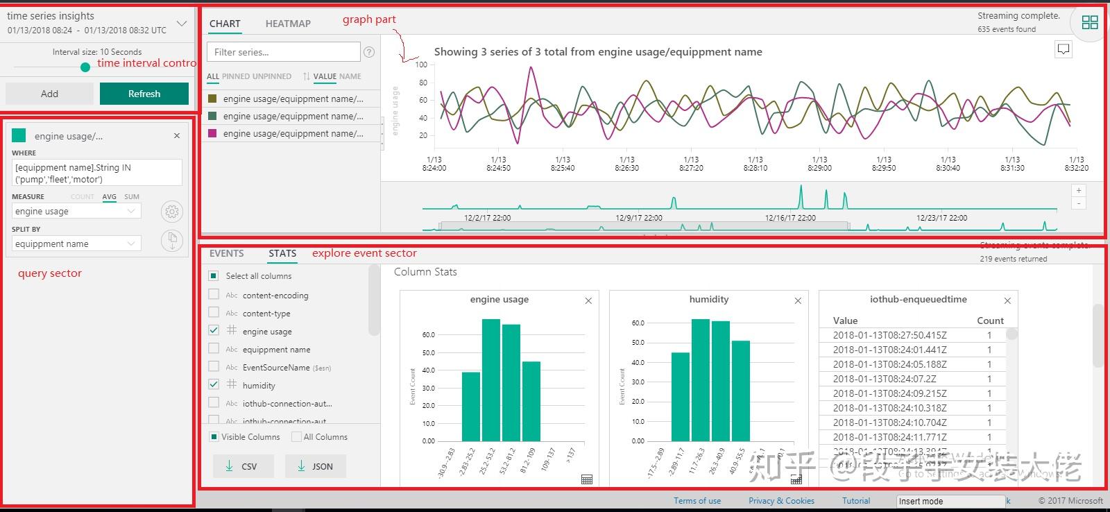This screenshot has height=512, width=1110.
Task: Expand the time range selector chevron
Action: (x=182, y=24)
